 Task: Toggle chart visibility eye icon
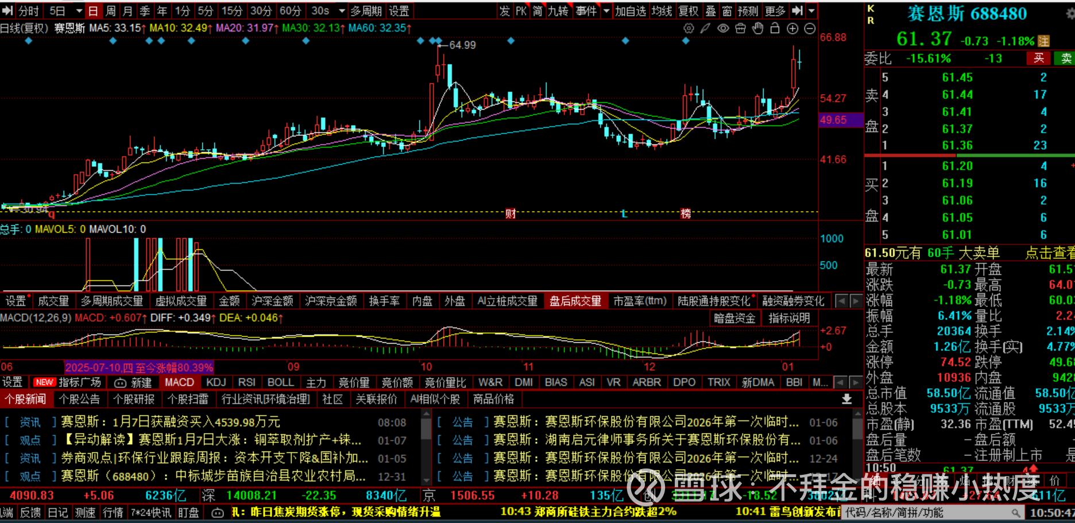tap(723, 28)
